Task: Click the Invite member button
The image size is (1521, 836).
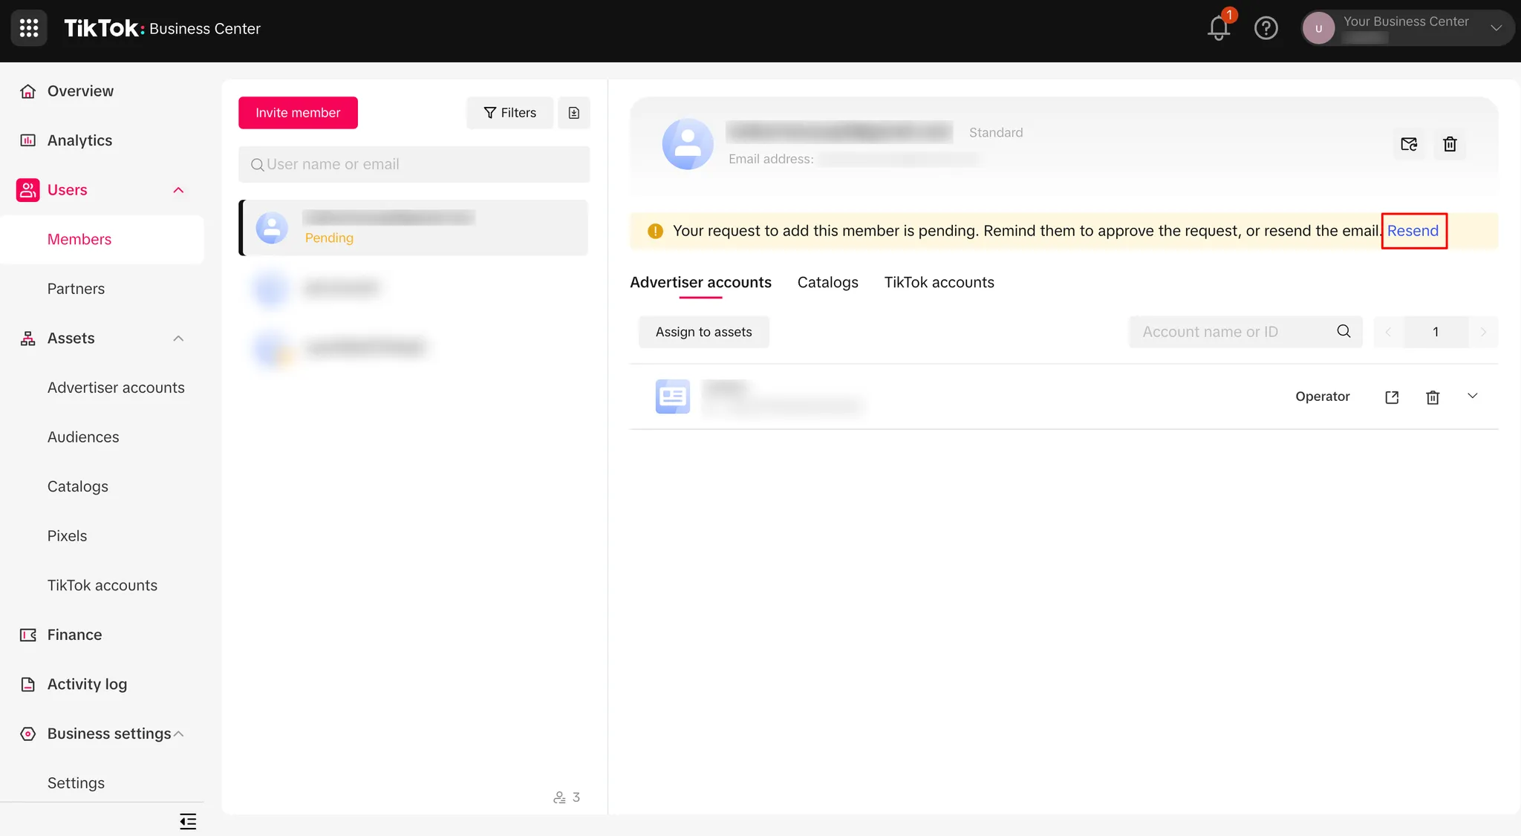Action: (298, 113)
